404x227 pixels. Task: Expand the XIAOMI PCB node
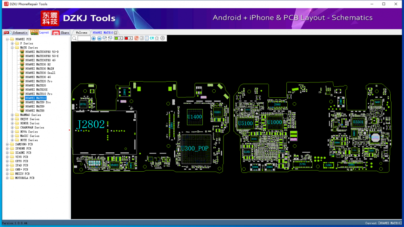click(7, 153)
